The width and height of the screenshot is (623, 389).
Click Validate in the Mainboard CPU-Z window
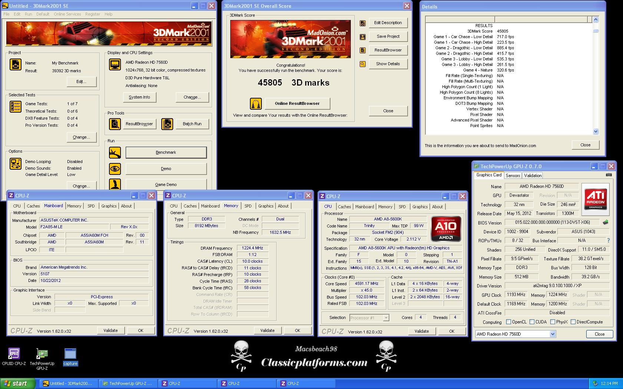tap(111, 330)
